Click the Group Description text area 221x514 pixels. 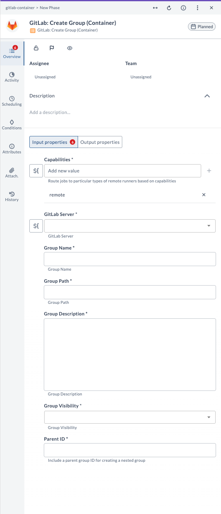[130, 354]
